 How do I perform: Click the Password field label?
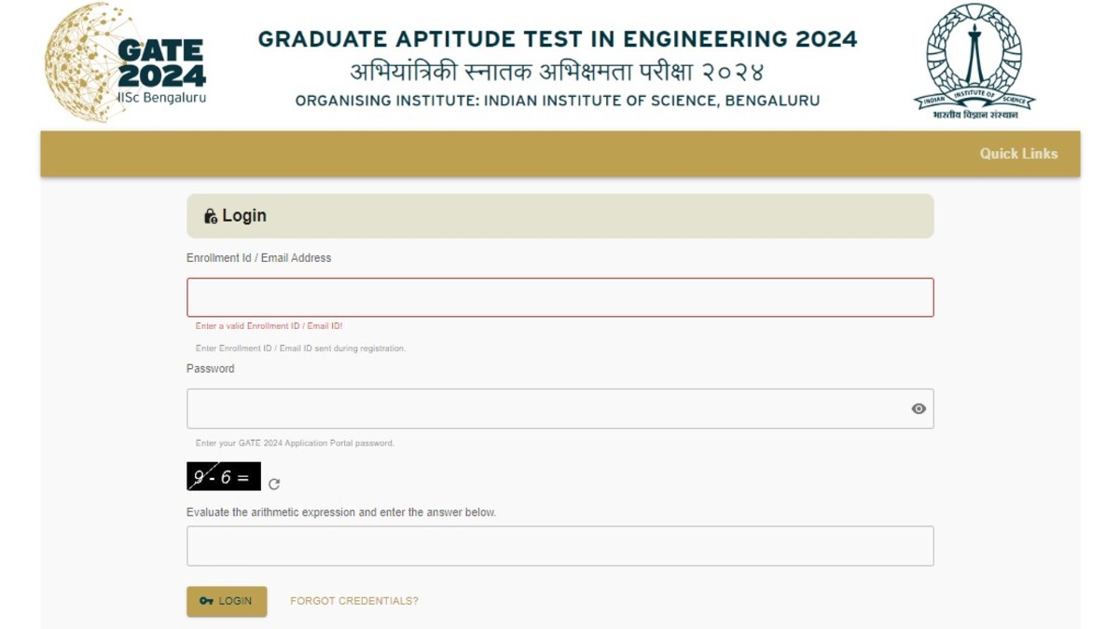click(211, 369)
